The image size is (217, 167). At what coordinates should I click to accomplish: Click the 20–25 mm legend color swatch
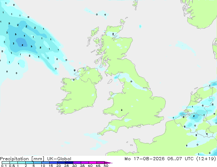click(x=61, y=163)
